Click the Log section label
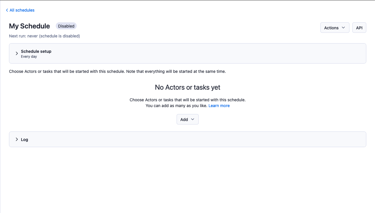 [24, 140]
